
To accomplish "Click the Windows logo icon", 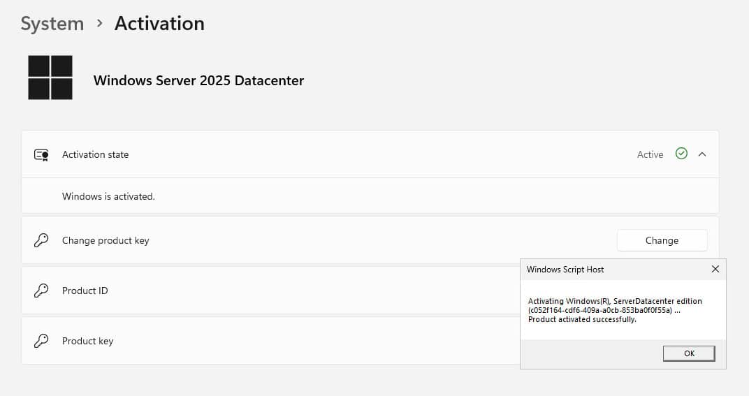I will [50, 78].
